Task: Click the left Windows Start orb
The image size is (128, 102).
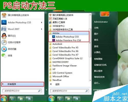Action: coord(4,99)
